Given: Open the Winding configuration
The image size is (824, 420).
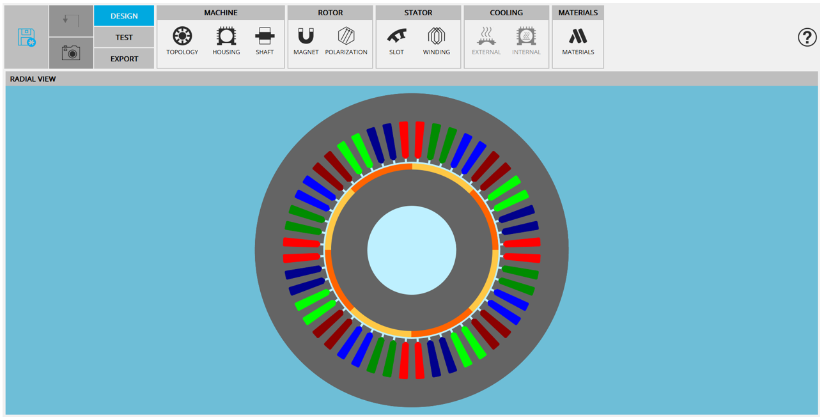Looking at the screenshot, I should point(436,40).
